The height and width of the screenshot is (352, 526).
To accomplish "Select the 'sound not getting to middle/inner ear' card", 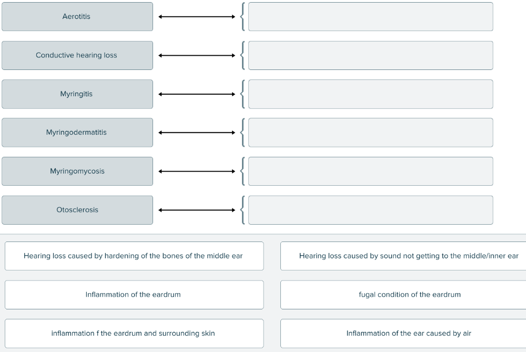I will click(x=408, y=256).
